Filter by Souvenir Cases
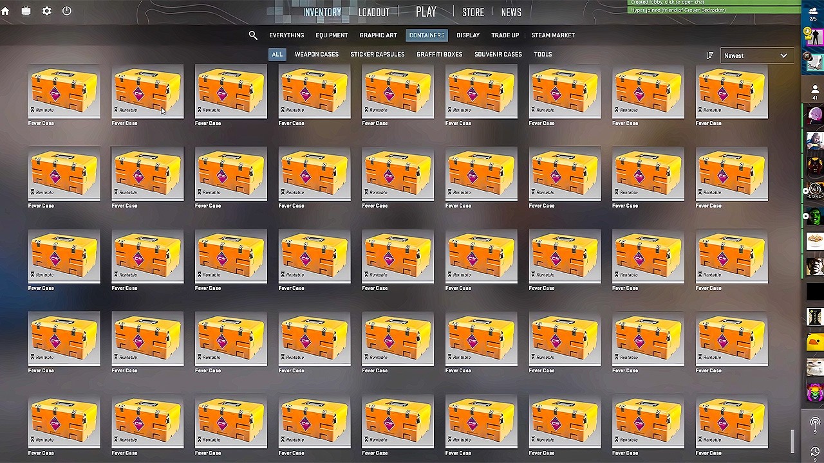The image size is (824, 463). (x=498, y=55)
